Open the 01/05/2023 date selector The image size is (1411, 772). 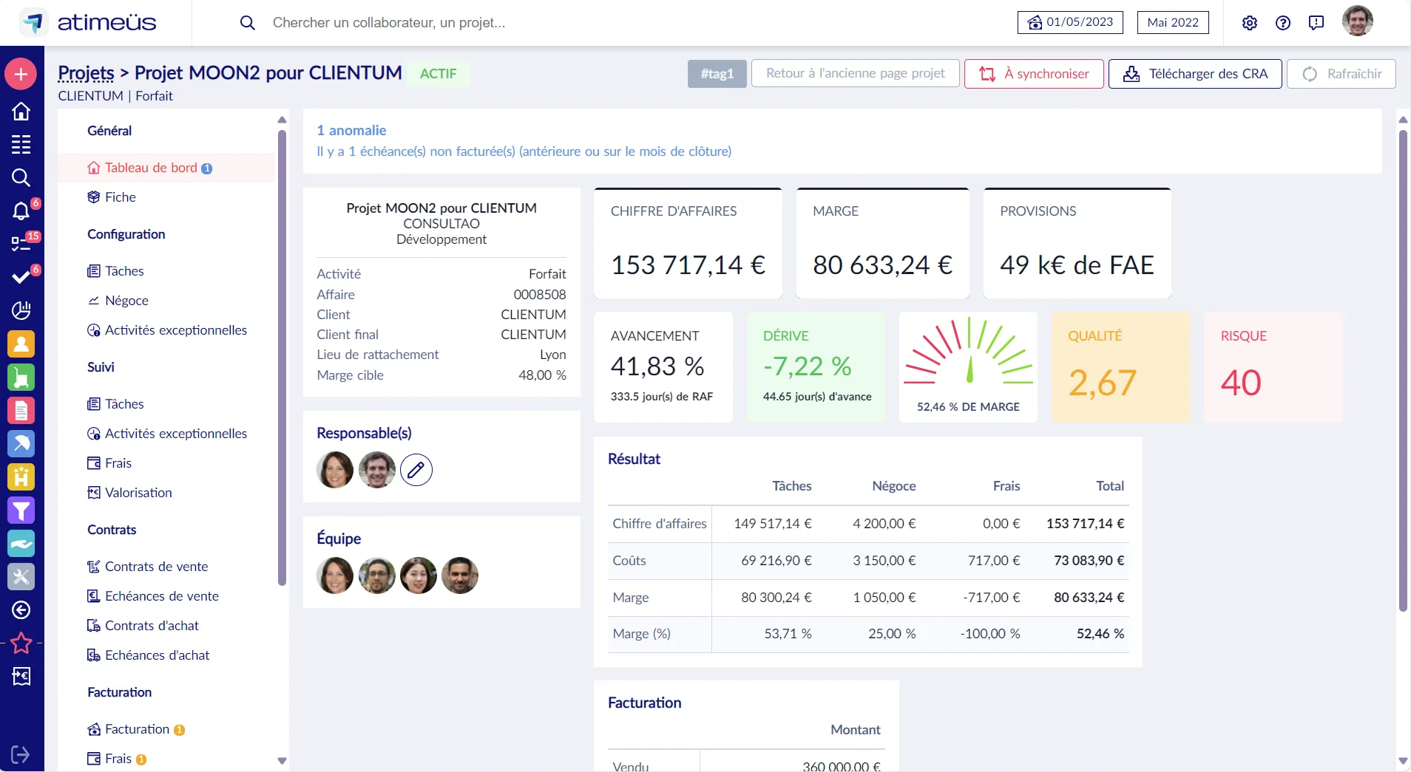point(1070,22)
